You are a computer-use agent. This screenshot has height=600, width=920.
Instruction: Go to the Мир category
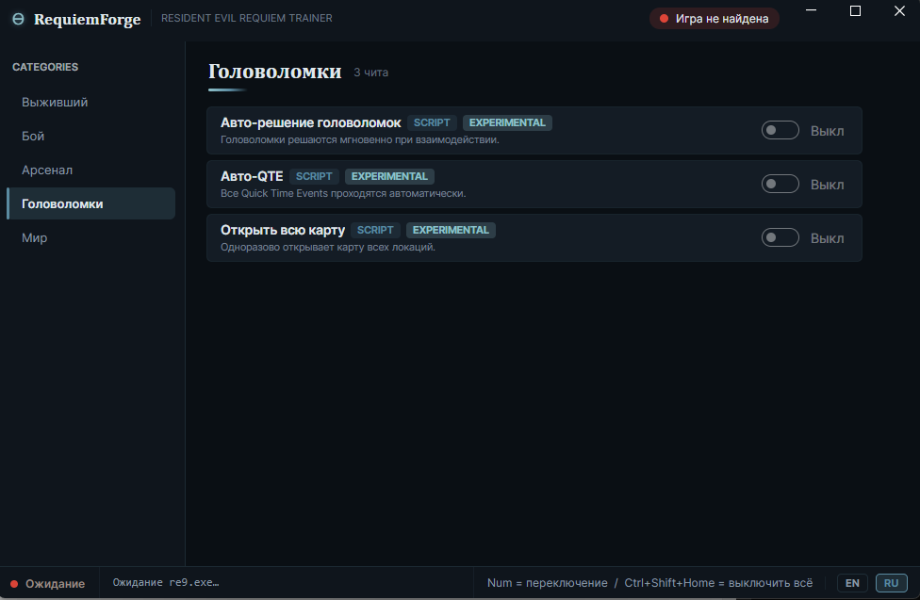(x=90, y=237)
